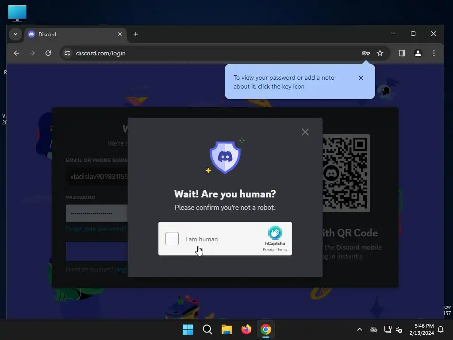
Task: Click the password key icon in address bar
Action: 366,53
